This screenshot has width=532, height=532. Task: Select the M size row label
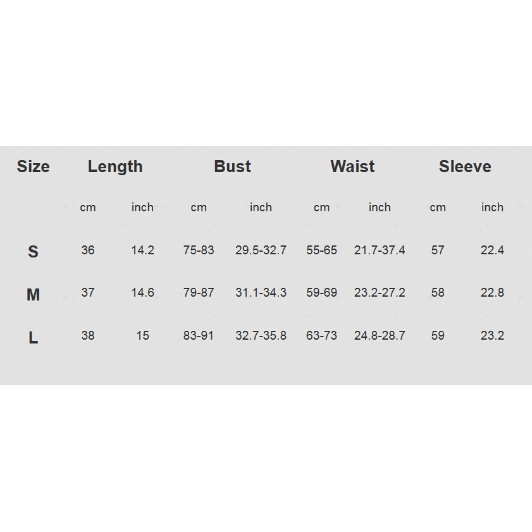click(33, 295)
